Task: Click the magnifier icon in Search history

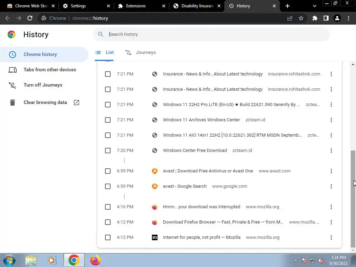Action: coord(100,34)
